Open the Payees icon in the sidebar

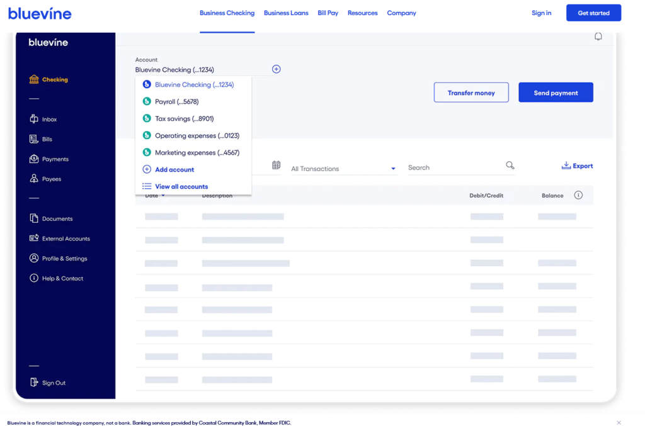coord(34,179)
